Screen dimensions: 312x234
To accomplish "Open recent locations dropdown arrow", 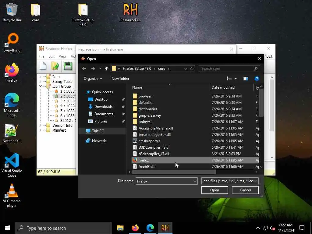I will pos(100,69).
